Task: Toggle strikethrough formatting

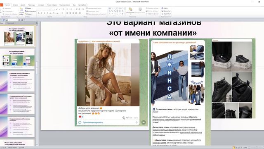Action: click(50, 13)
